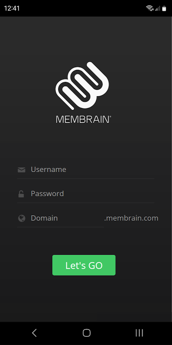Tap the globe icon beside Domain
Screen dimensions: 172x345
[x=22, y=218]
